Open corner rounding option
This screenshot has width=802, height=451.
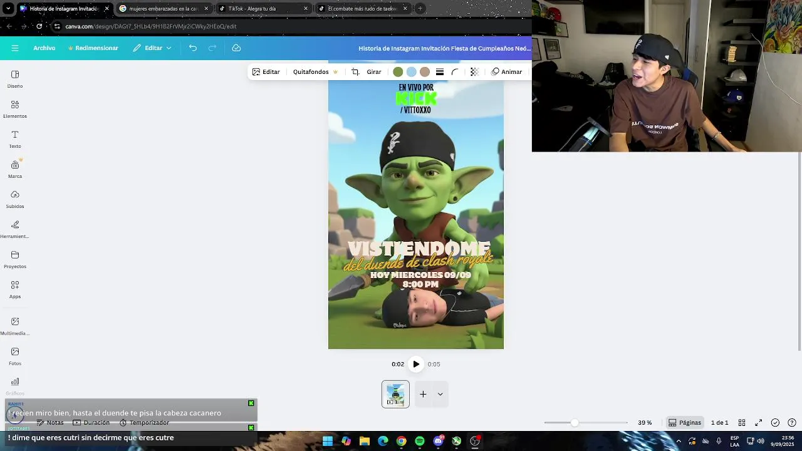(x=456, y=72)
